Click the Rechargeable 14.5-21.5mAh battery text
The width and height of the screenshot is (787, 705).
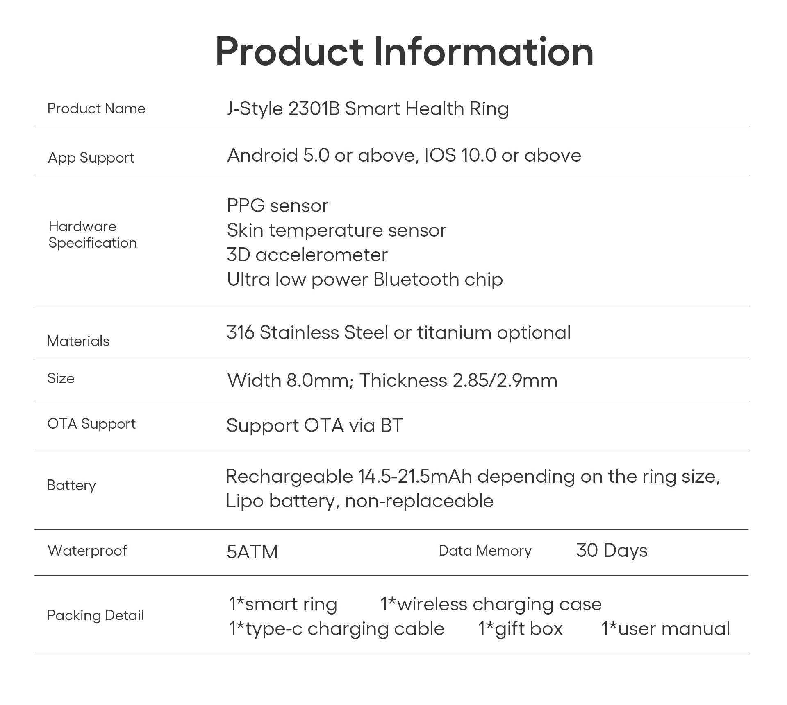pyautogui.click(x=472, y=476)
